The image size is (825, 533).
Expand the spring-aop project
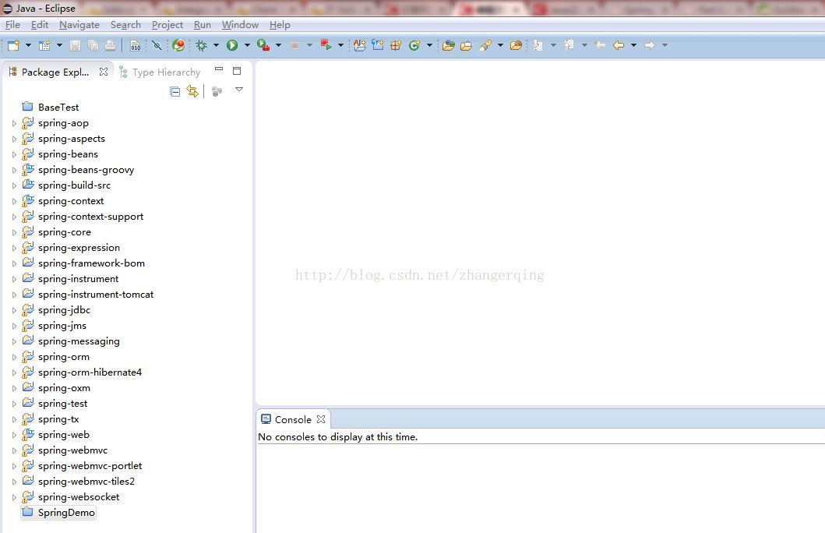pyautogui.click(x=14, y=123)
